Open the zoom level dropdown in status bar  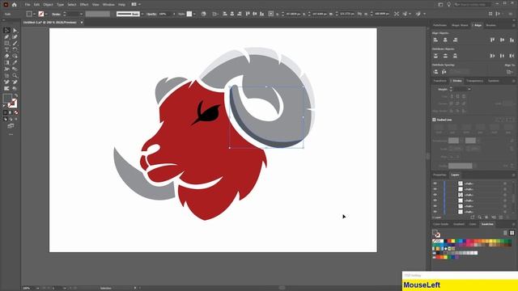pyautogui.click(x=37, y=288)
